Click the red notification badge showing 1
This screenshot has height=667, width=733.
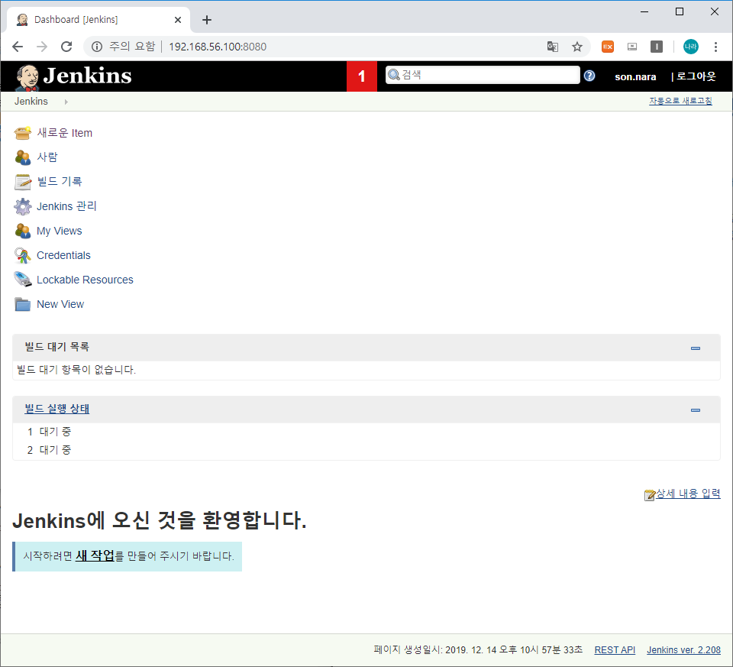click(x=361, y=76)
